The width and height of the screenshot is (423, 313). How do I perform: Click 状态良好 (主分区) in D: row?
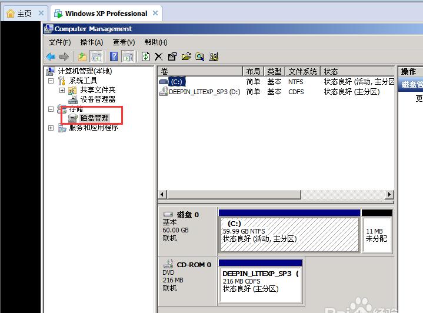[352, 92]
